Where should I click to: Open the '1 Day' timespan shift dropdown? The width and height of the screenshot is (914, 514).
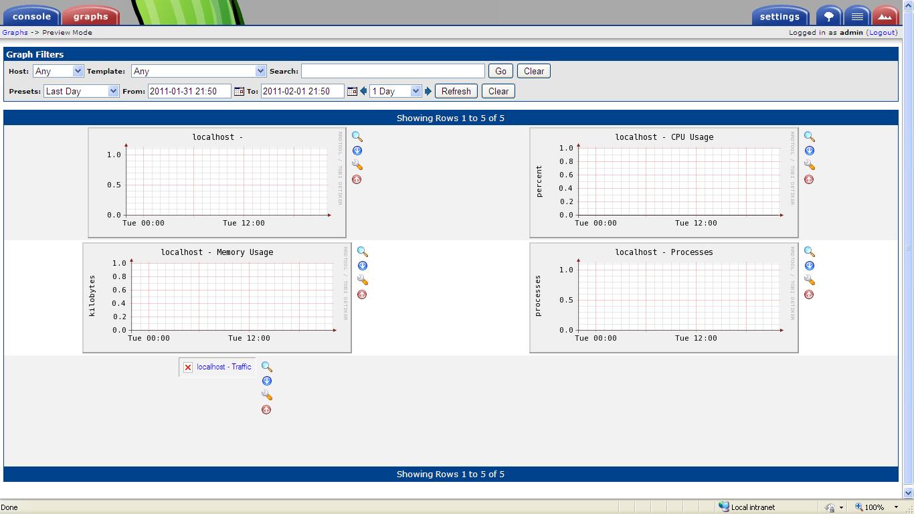coord(395,91)
